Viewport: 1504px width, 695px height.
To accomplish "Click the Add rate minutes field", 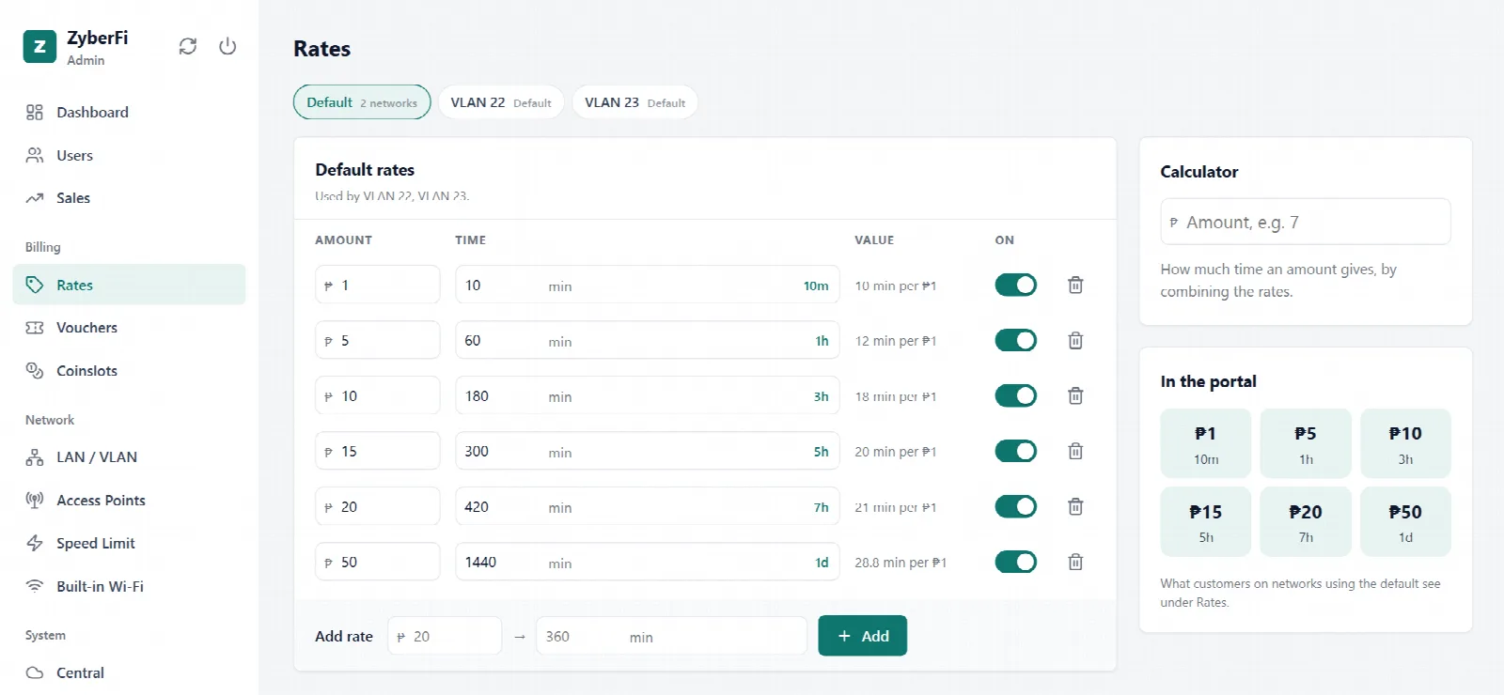I will click(671, 636).
